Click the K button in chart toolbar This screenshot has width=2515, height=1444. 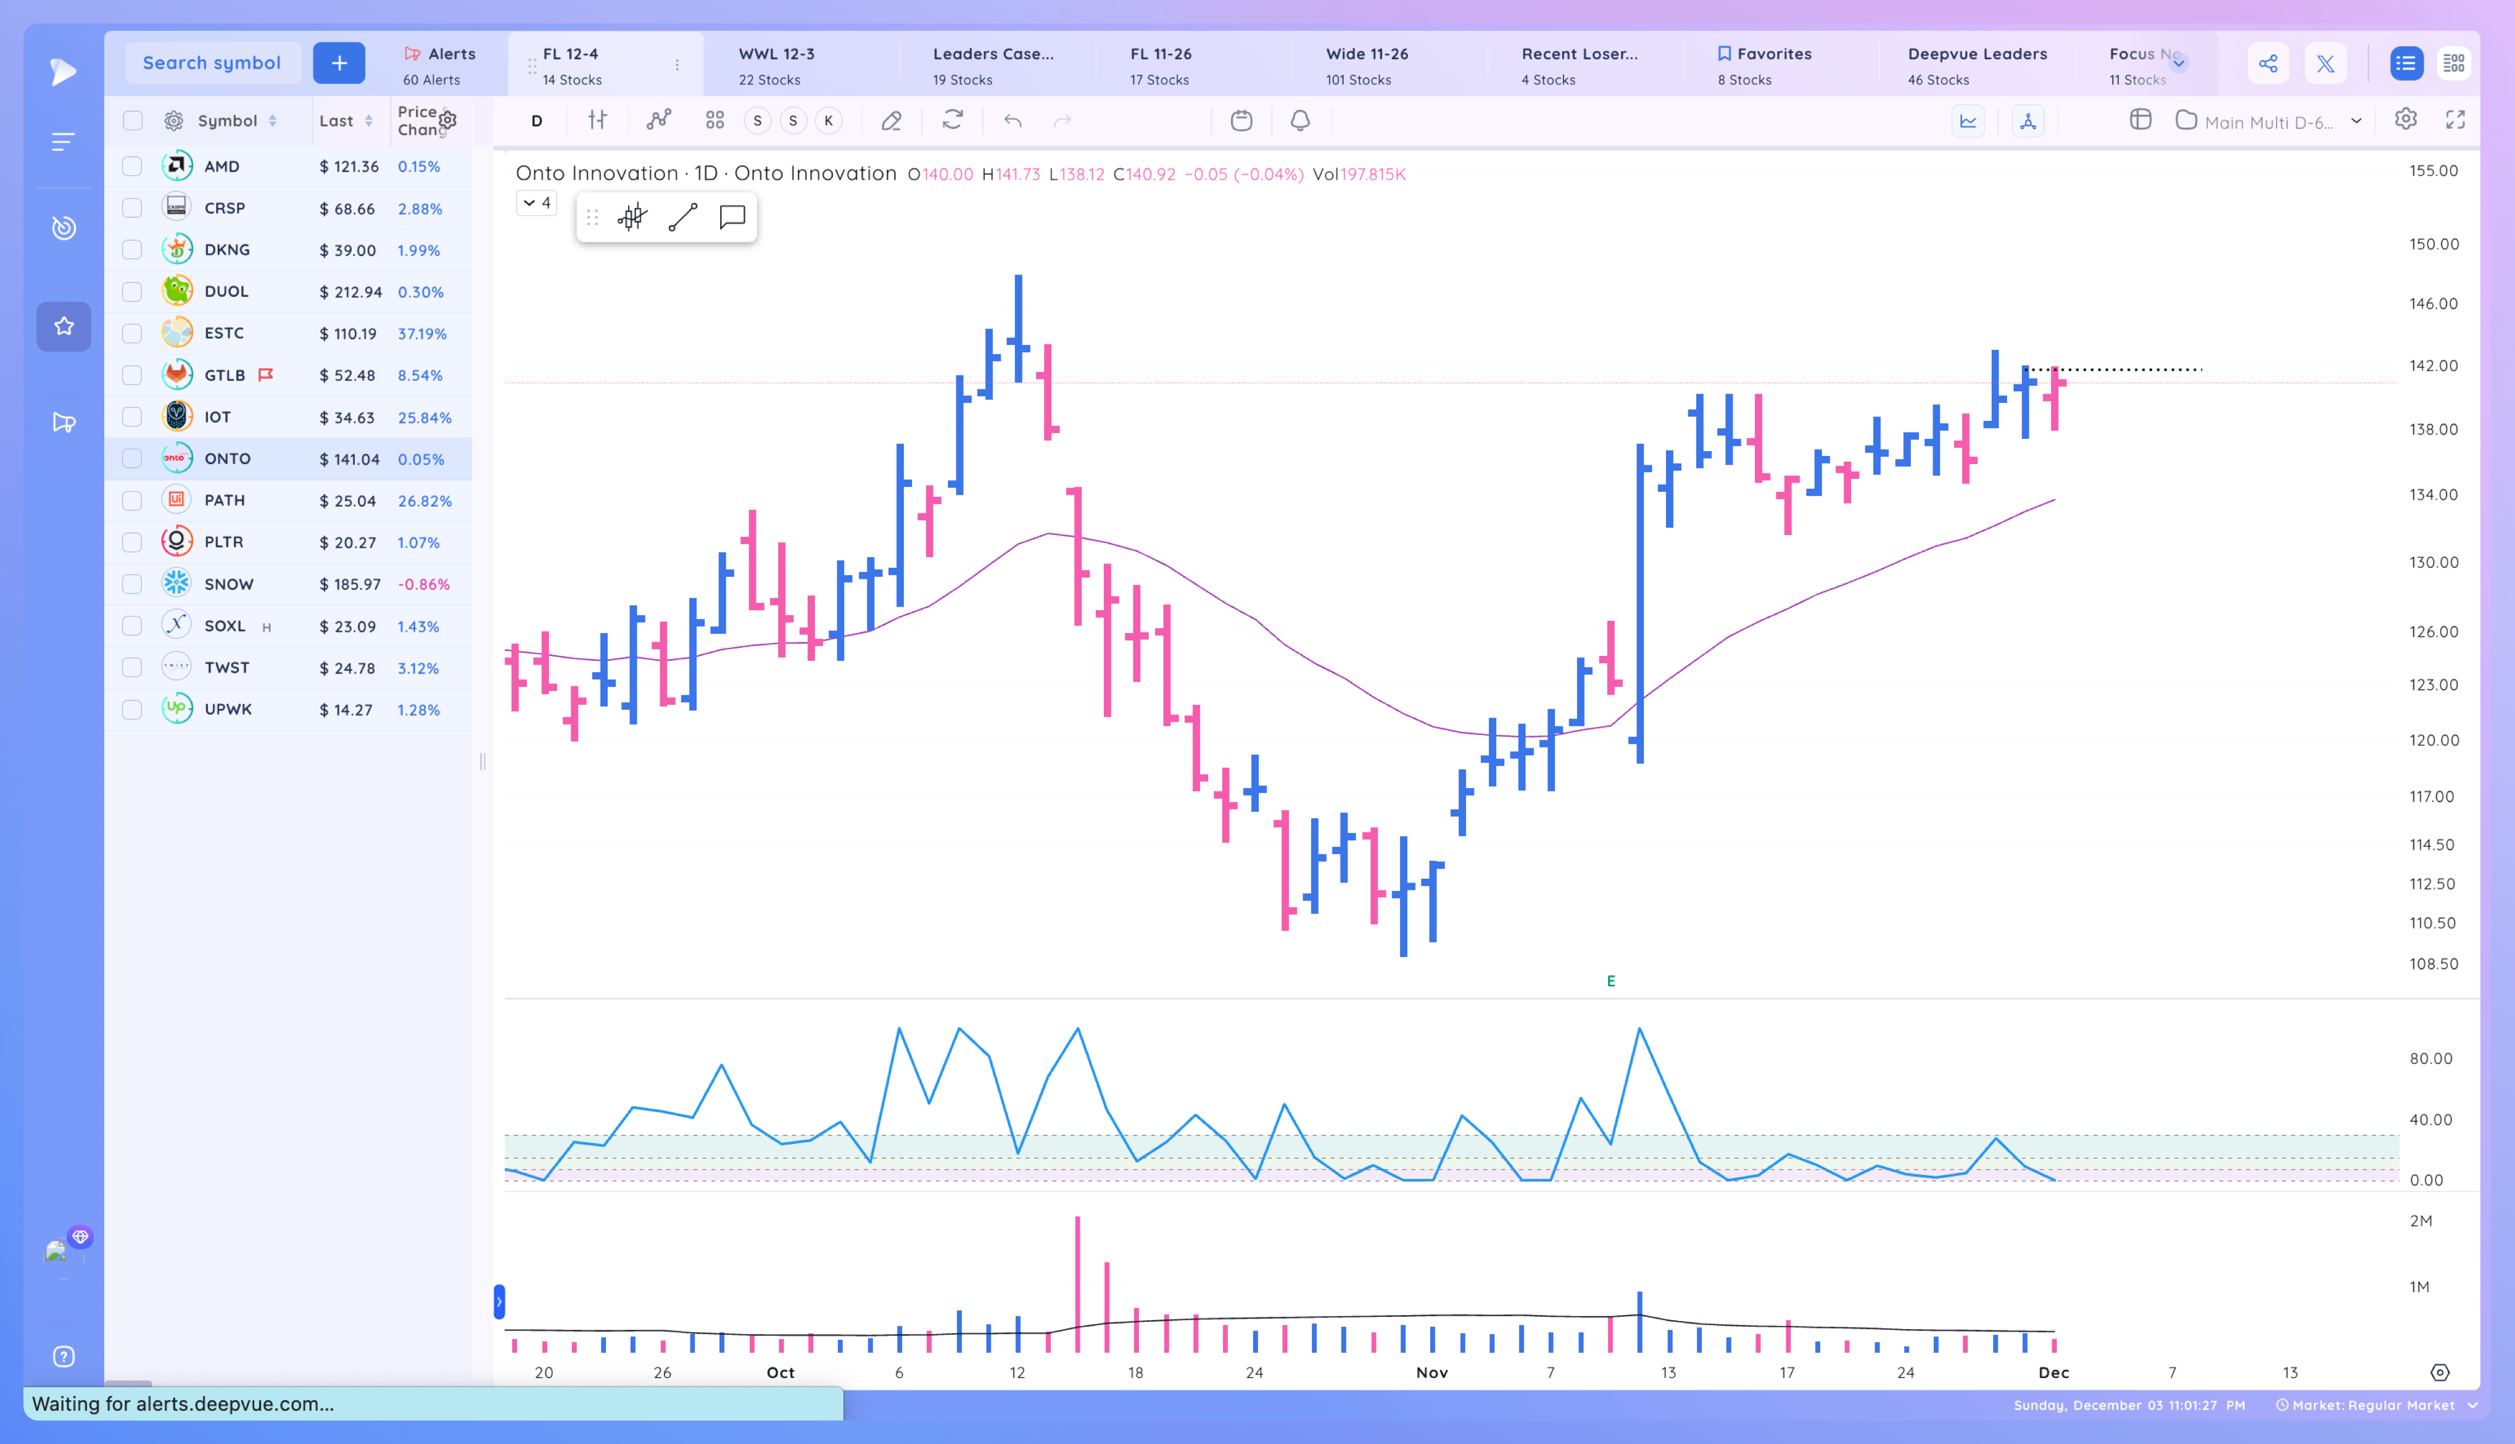tap(829, 121)
